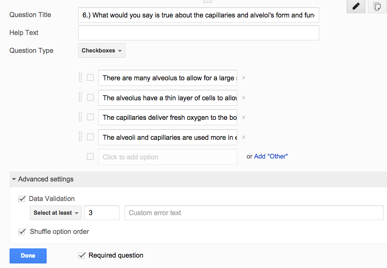The image size is (387, 268).
Task: Click the 'Click to add option' field
Action: (x=168, y=157)
